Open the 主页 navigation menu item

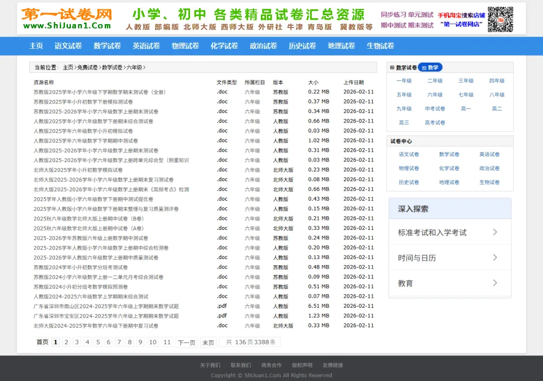[36, 46]
